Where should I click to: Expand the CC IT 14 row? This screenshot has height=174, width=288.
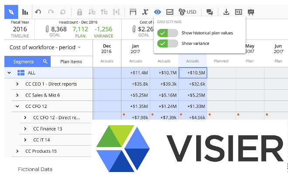[x=25, y=140]
